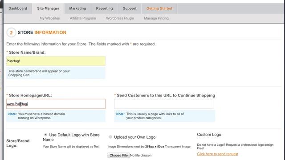Screen dimensions: 285x160
Task: Click the Choose File button
Action: coord(118,155)
